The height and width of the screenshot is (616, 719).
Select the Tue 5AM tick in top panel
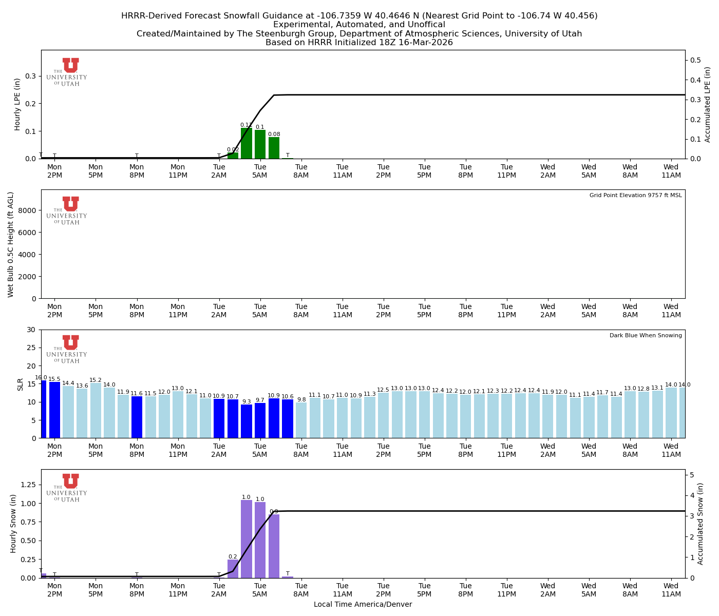[x=260, y=170]
